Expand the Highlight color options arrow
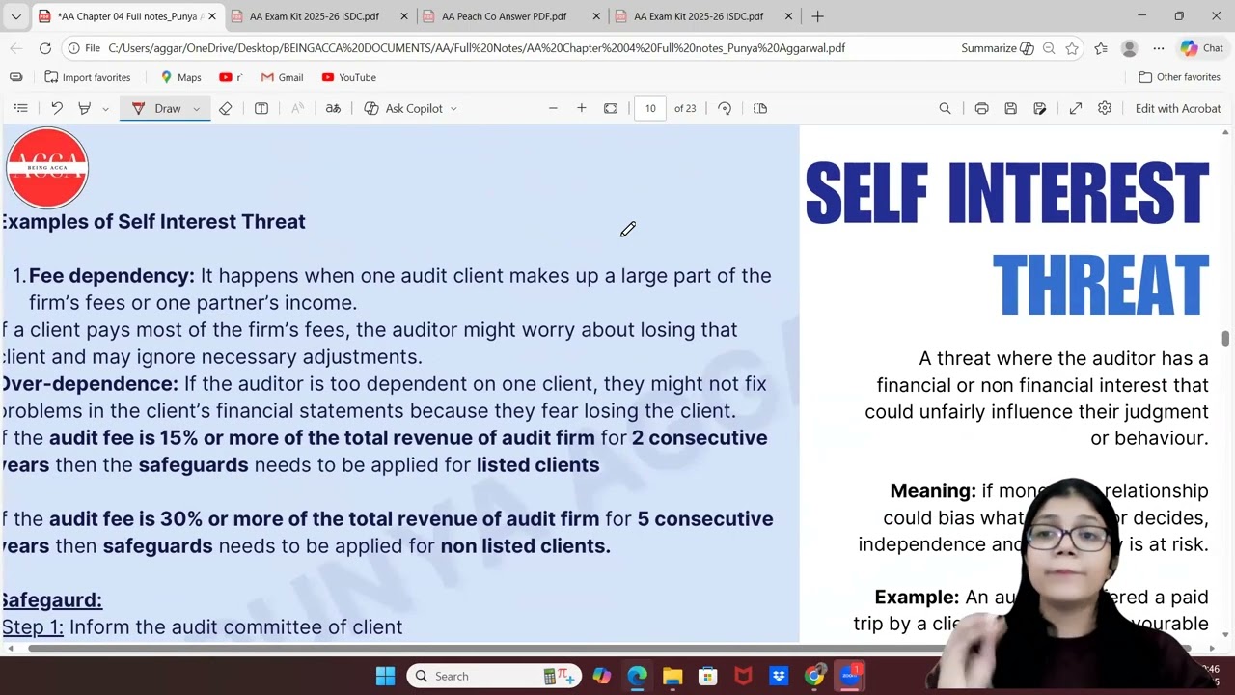 coord(105,109)
